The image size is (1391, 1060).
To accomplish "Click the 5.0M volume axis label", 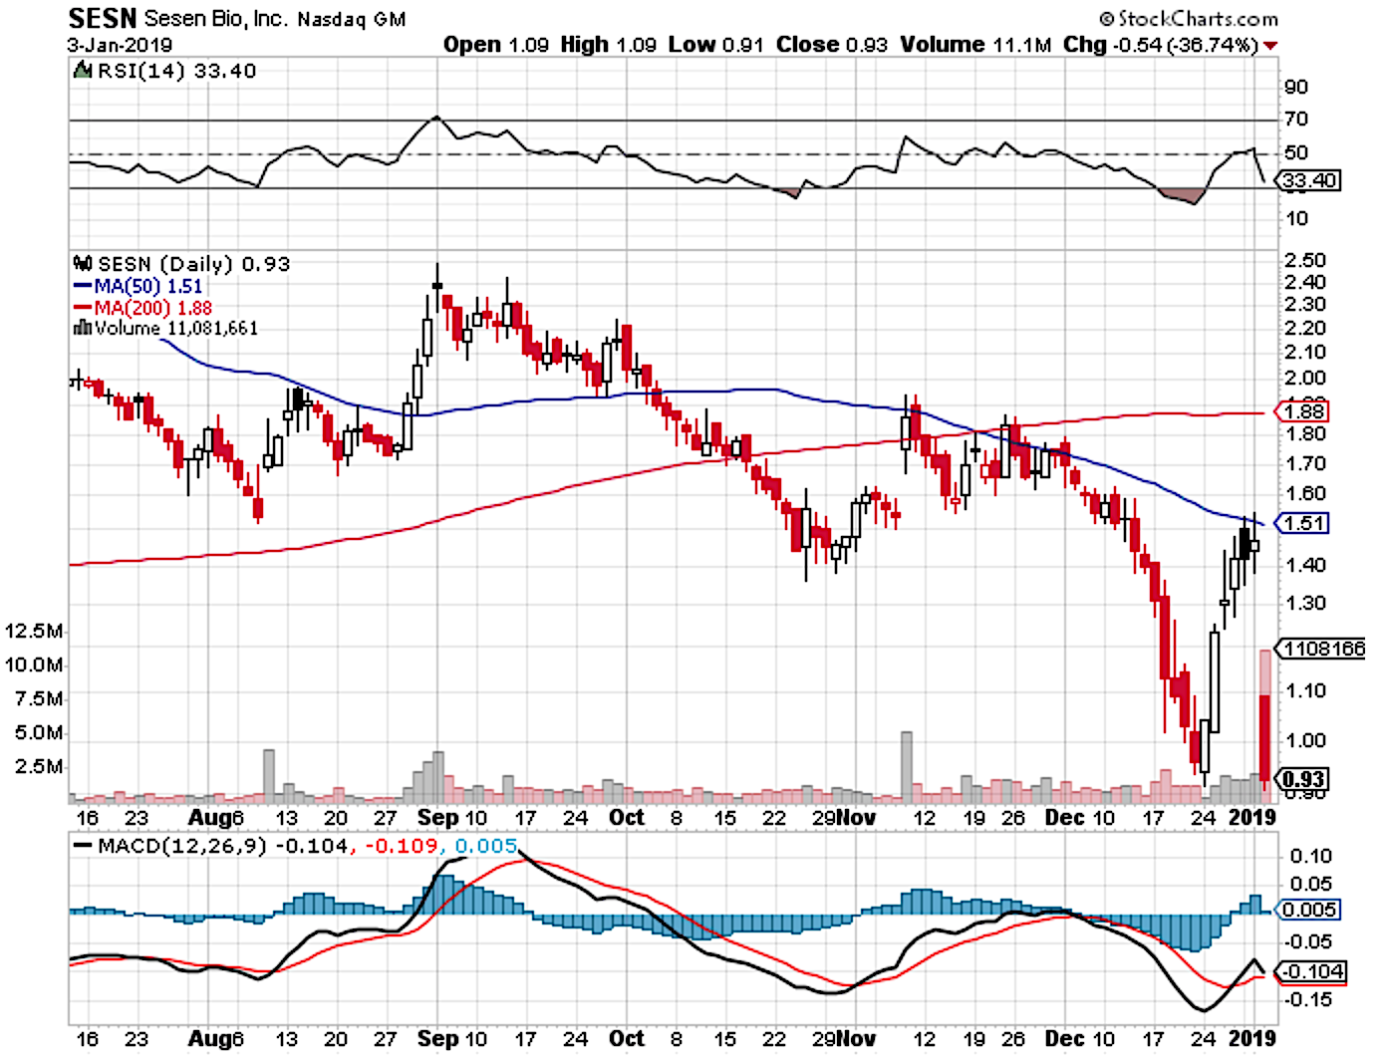I will [x=40, y=733].
